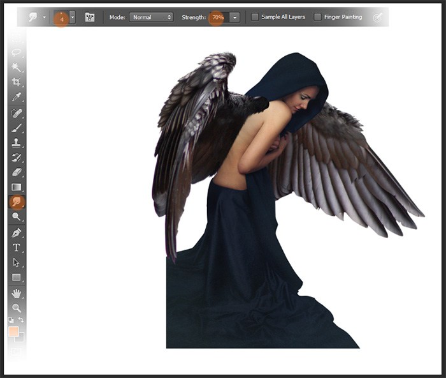The height and width of the screenshot is (378, 446).
Task: Enable the Sample All Layers checkbox
Action: coord(255,17)
